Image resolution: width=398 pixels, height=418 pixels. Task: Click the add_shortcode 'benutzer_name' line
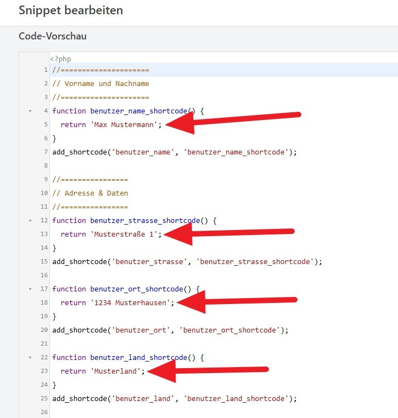point(174,152)
